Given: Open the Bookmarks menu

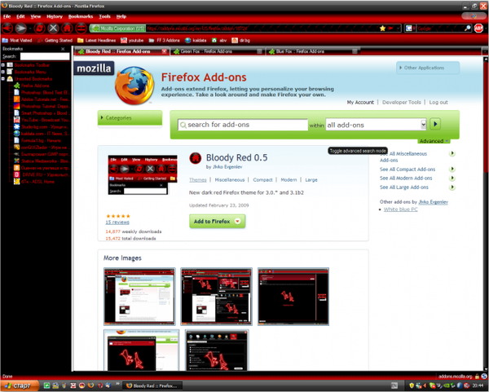Looking at the screenshot, I should tap(81, 16).
